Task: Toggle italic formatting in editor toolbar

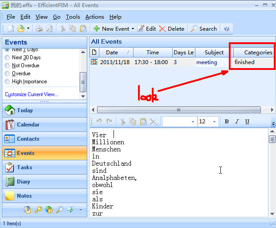Action: click(x=237, y=122)
